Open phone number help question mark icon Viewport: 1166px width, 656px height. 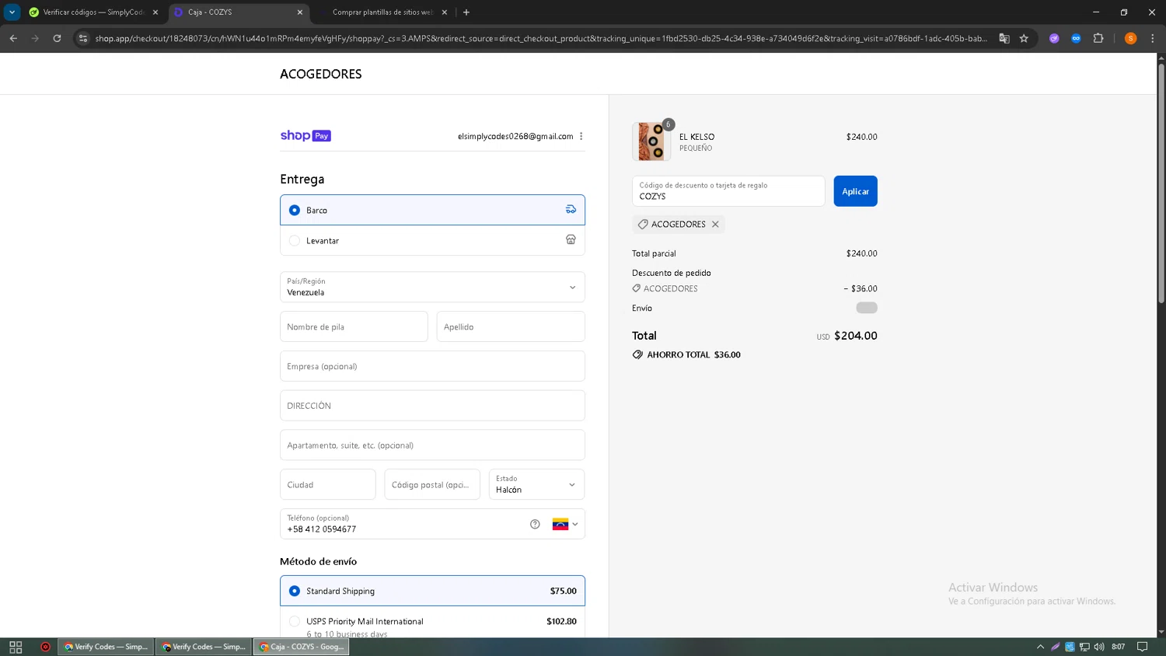pos(535,524)
